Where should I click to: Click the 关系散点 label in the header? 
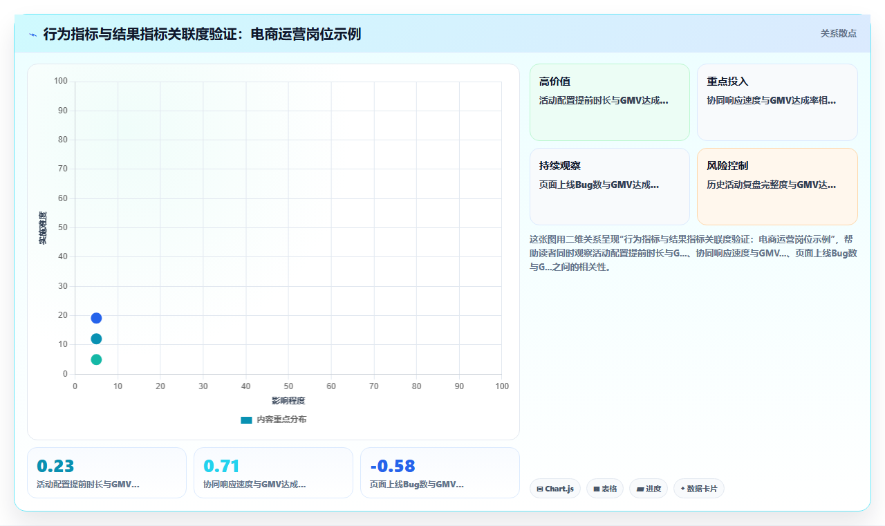838,33
